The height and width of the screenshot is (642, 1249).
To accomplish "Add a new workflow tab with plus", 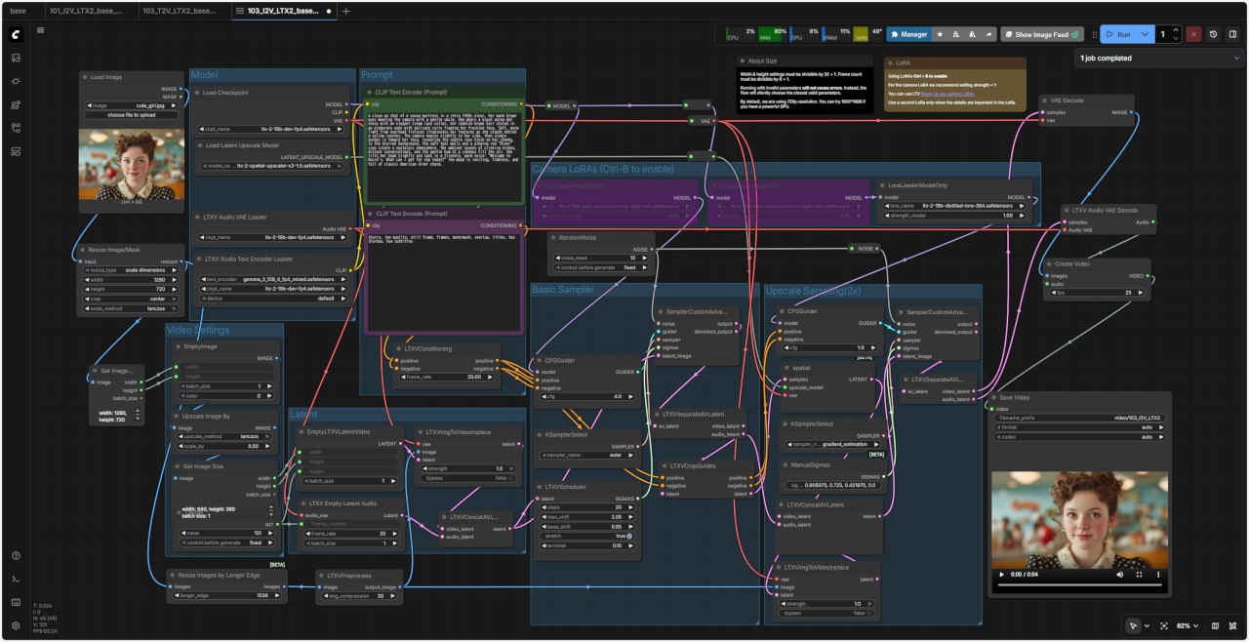I will (x=345, y=11).
